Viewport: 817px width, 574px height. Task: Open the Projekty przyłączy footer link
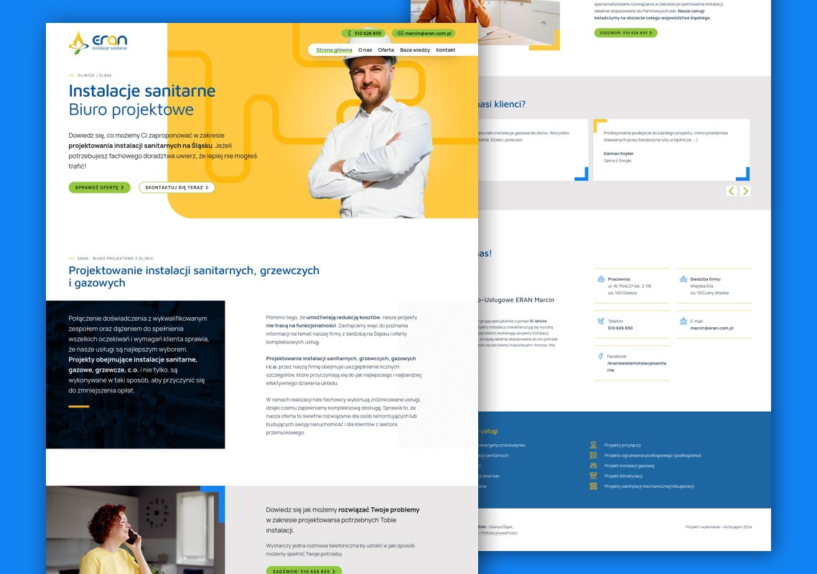point(622,446)
